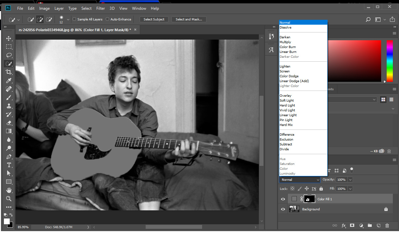Screen dimensions: 399x235
Task: Delete layer using the trash icon
Action: coord(387,225)
